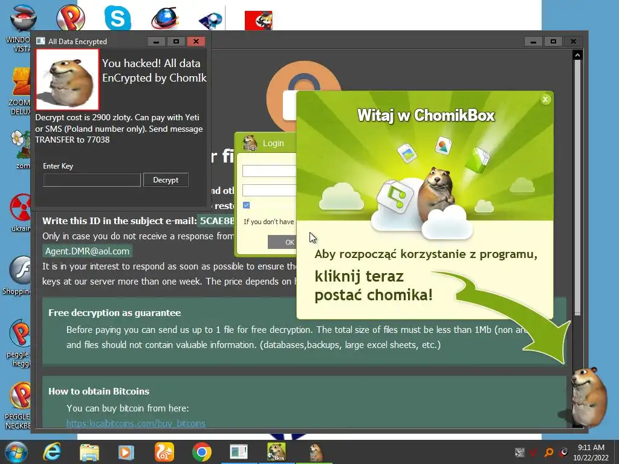This screenshot has height=464, width=619.
Task: Open the Skype desktop icon
Action: pos(117,18)
